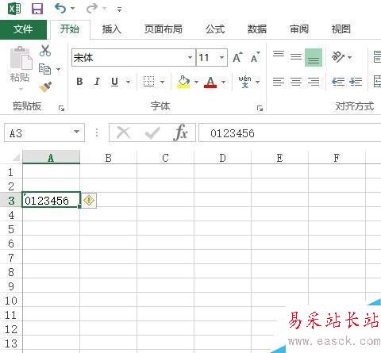
Task: Open the Undo history dropdown arrow
Action: point(72,9)
